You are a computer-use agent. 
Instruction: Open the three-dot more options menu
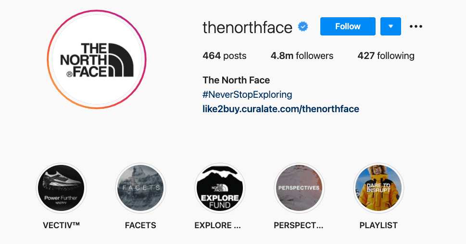[416, 27]
